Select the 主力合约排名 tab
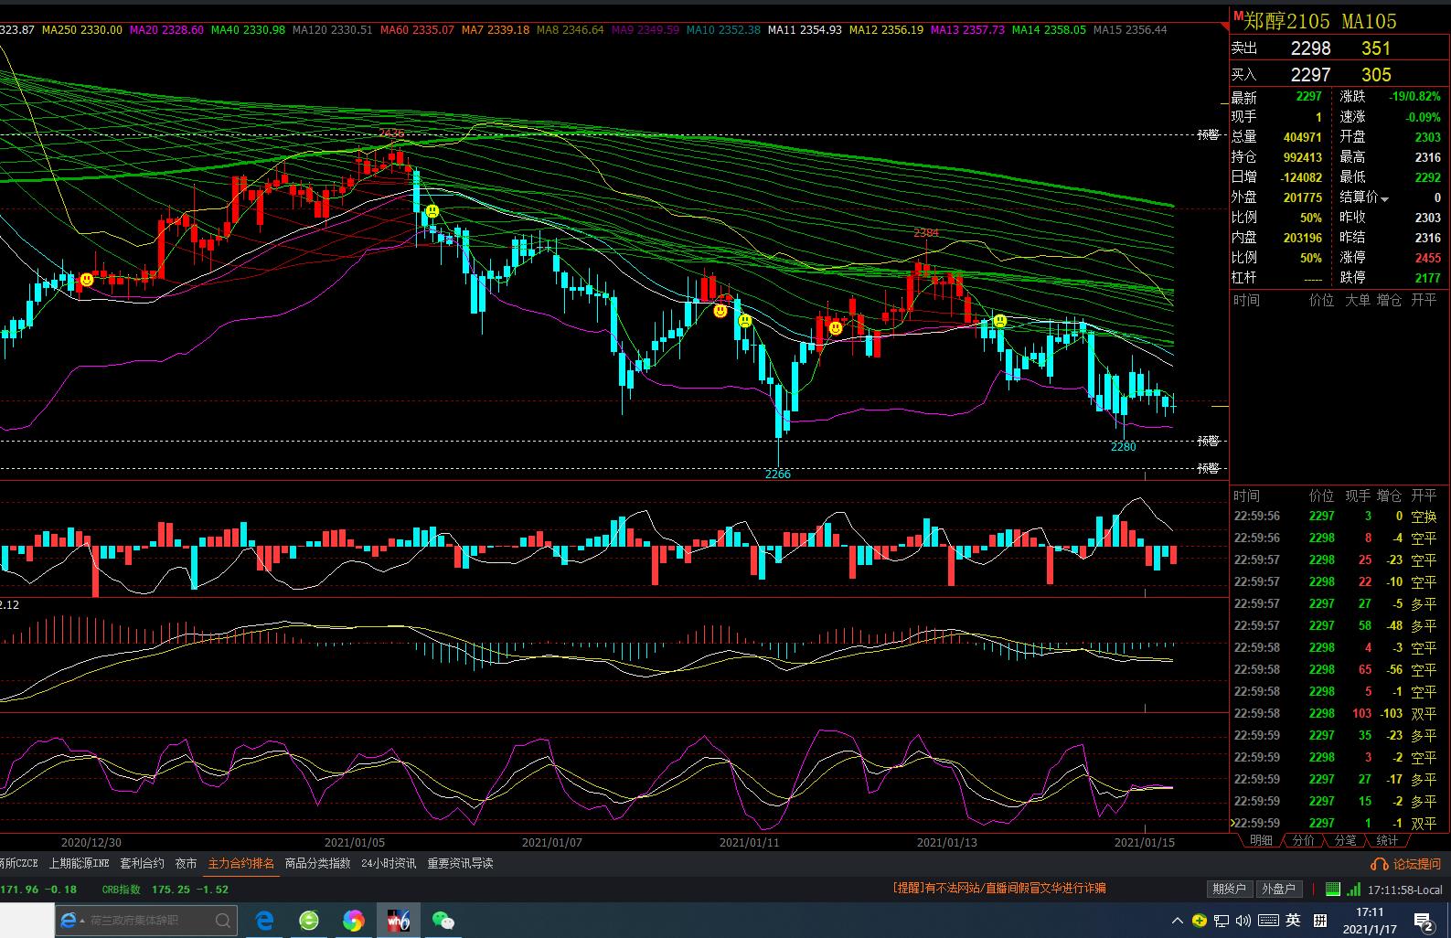 [x=240, y=863]
